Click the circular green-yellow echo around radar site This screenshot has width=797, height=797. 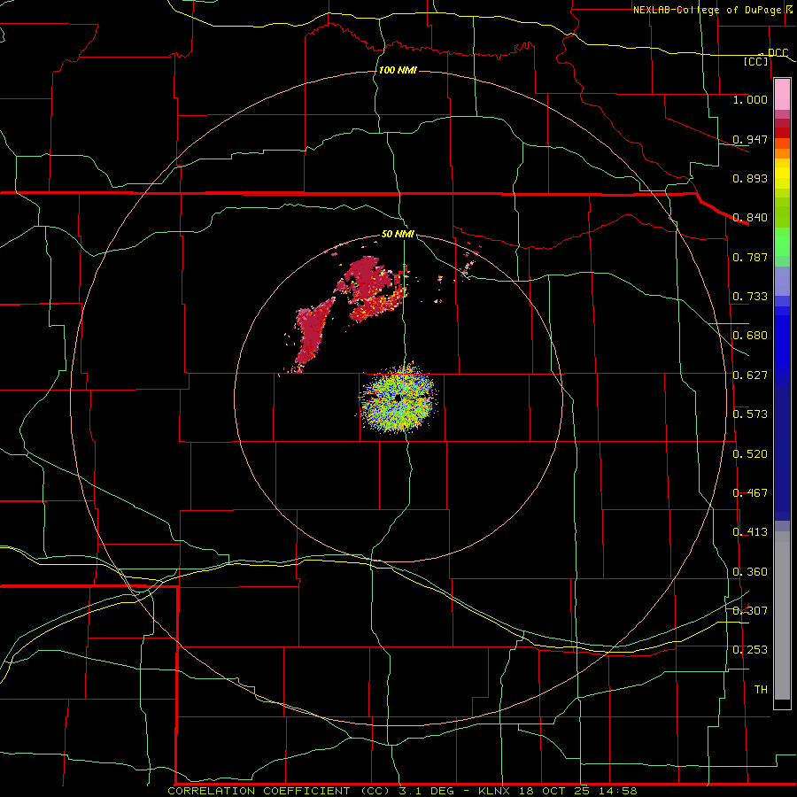point(398,398)
